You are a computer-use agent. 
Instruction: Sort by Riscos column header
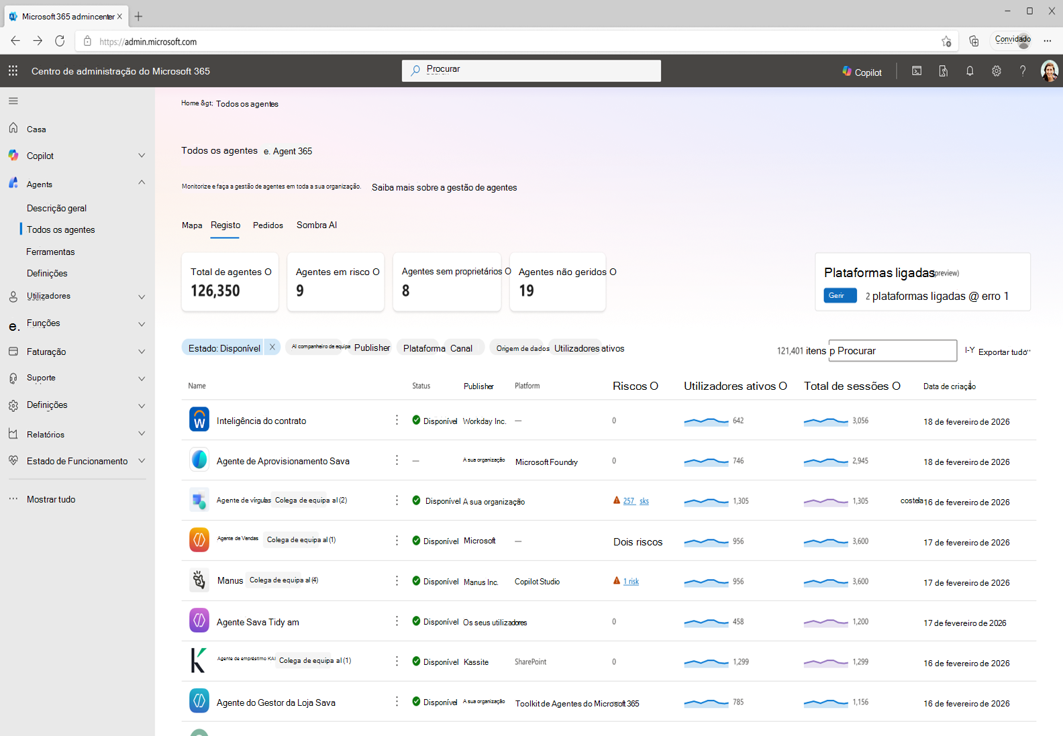click(x=635, y=386)
